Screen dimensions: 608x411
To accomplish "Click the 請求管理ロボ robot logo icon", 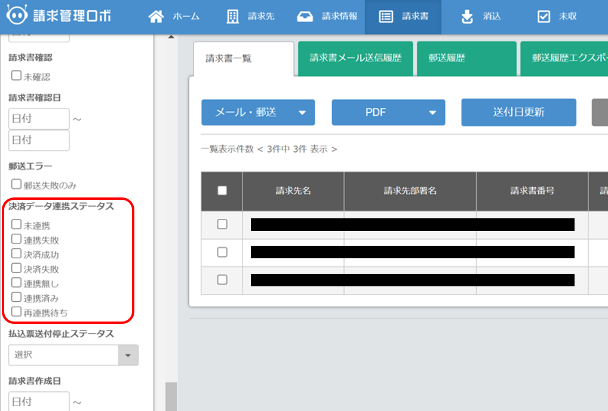I will (17, 16).
